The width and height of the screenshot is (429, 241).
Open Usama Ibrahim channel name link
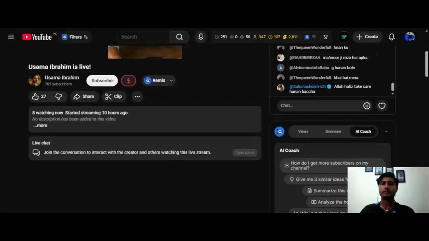62,78
